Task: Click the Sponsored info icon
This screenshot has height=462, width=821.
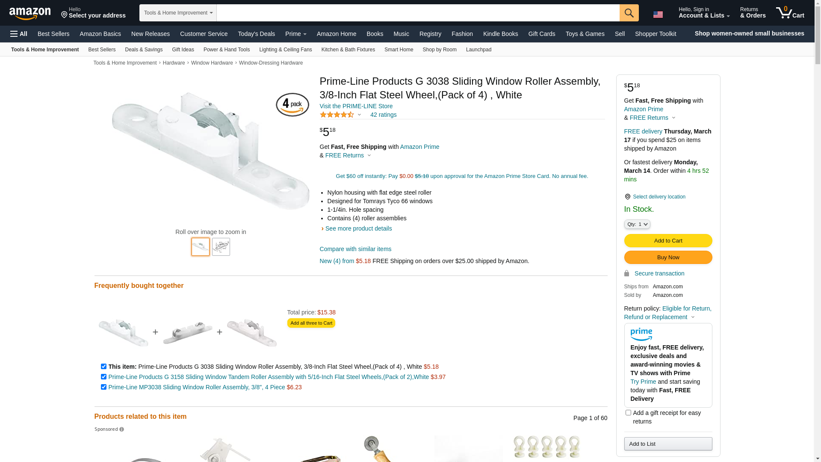Action: [121, 429]
